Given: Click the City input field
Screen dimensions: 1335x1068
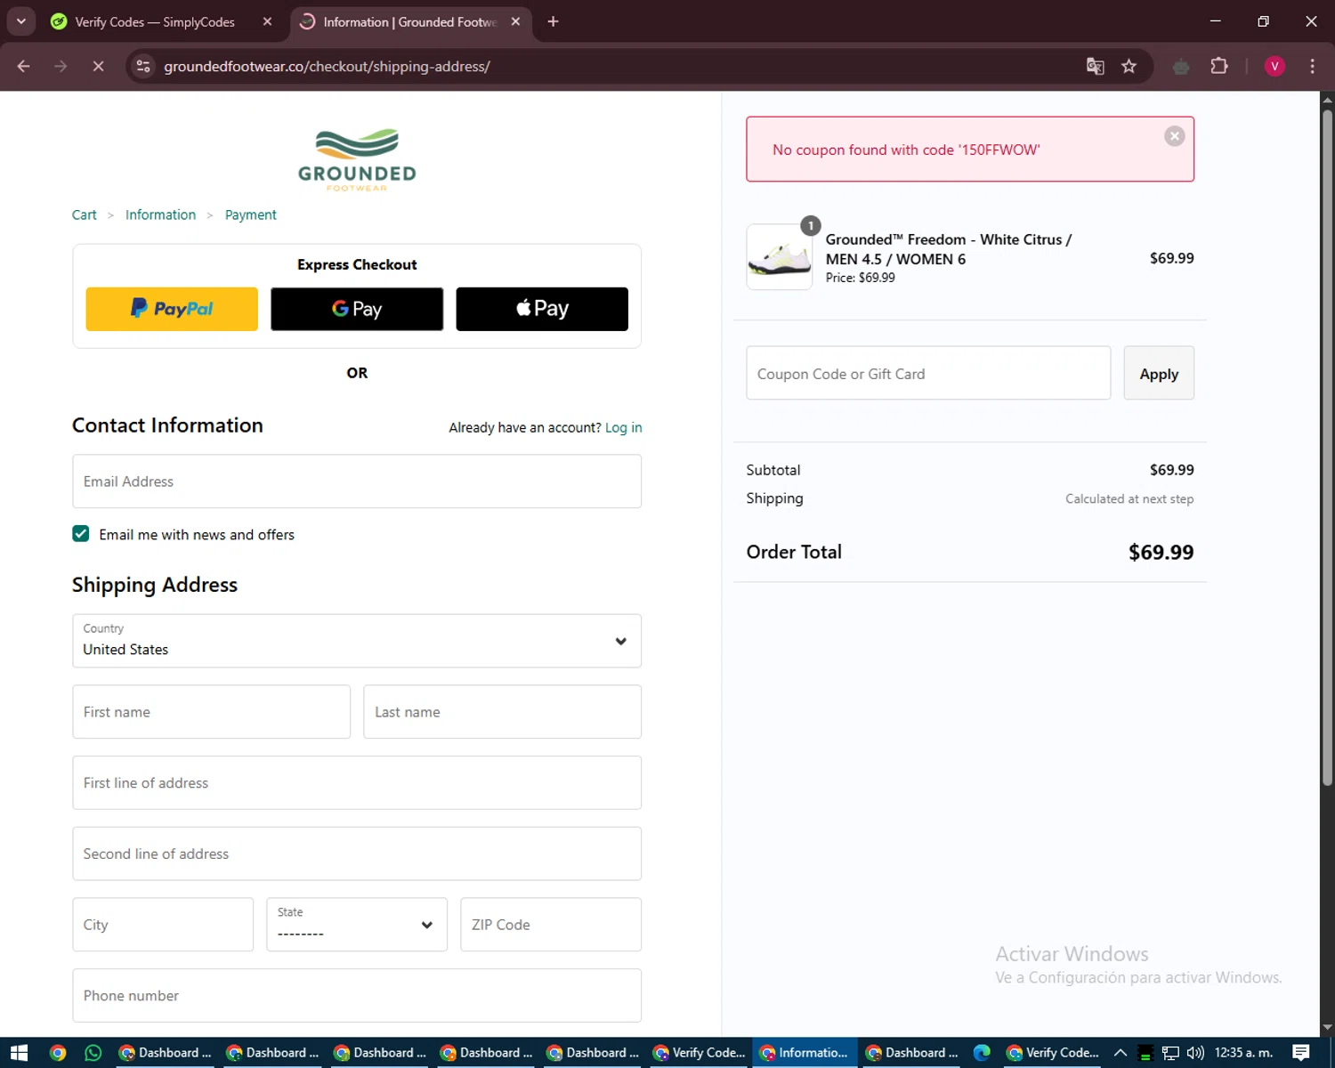Looking at the screenshot, I should pos(163,925).
